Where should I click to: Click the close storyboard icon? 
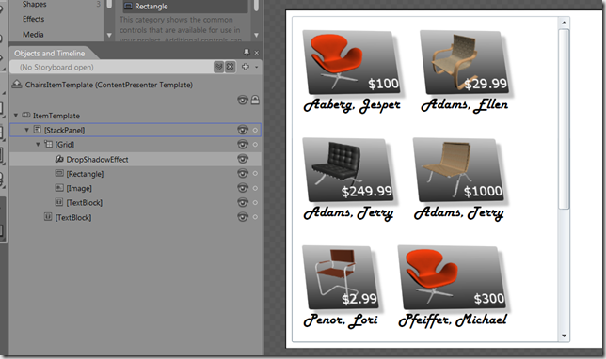(x=230, y=67)
